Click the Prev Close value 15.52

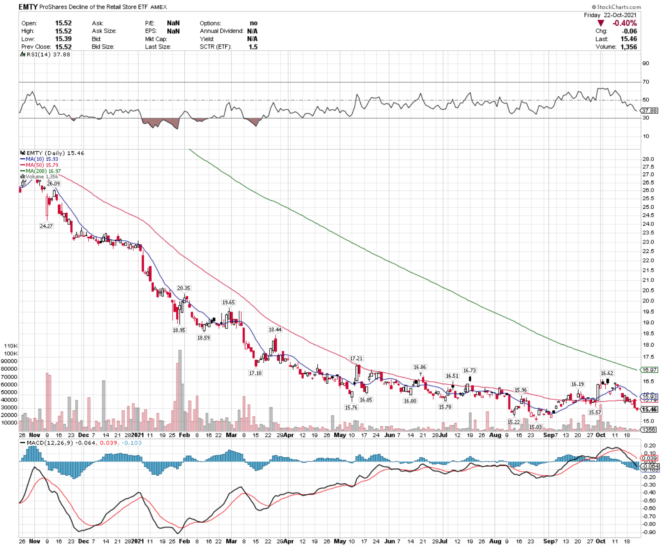63,47
